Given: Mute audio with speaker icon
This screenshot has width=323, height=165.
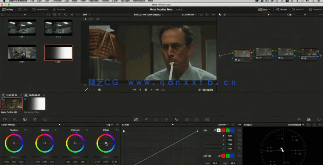Looking at the screenshot, I should 99,90.
